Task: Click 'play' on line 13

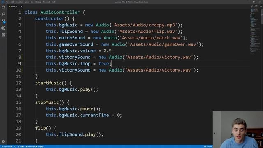Action: pos(85,90)
